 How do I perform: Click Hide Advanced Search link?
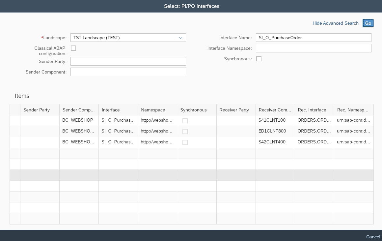335,23
